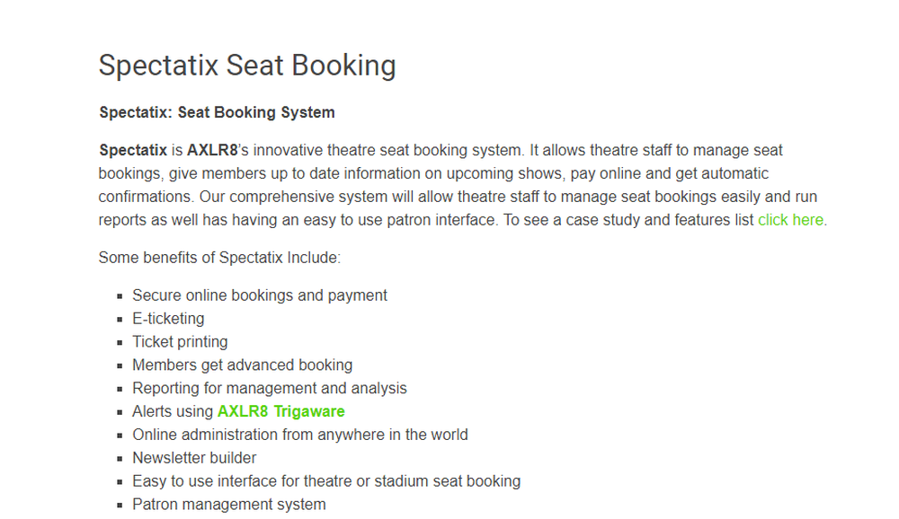899x519 pixels.
Task: Click the square bullet marker beside 'E-ticketing'
Action: click(x=120, y=320)
